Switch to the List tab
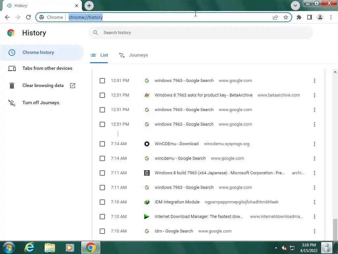Image resolution: width=338 pixels, height=254 pixels. point(99,55)
